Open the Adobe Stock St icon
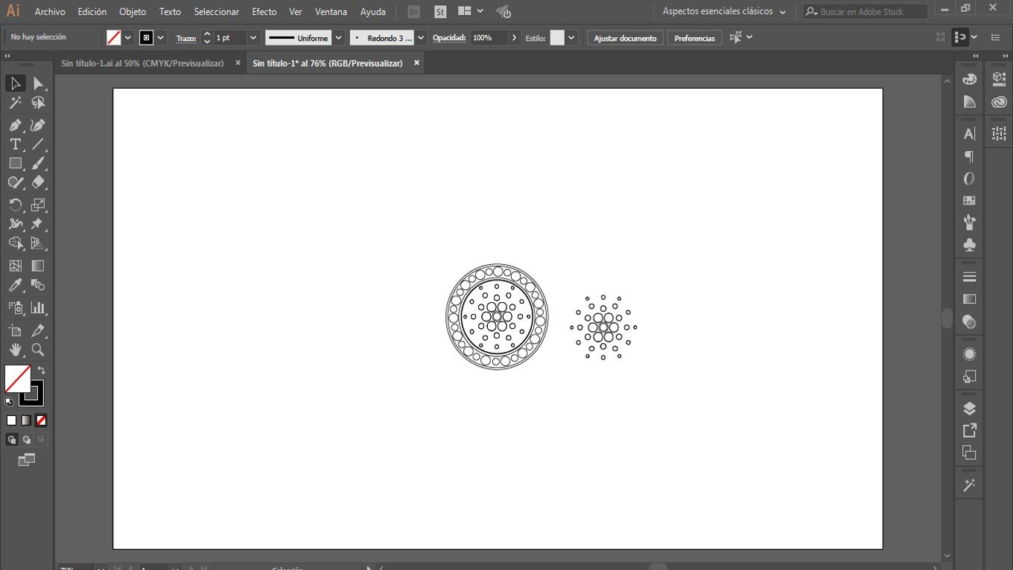Viewport: 1013px width, 570px height. coord(440,12)
